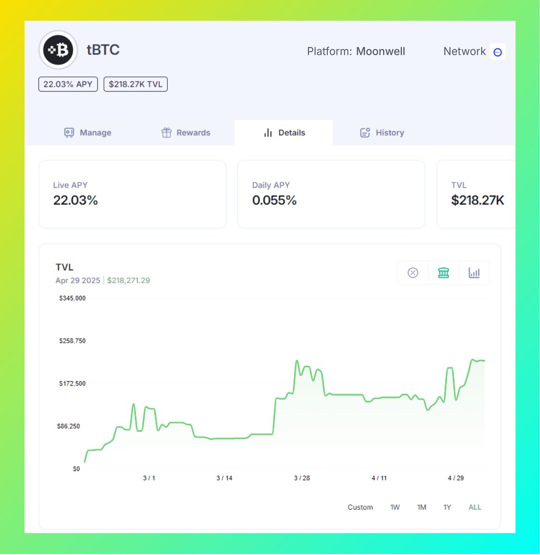540x555 pixels.
Task: Click the Network logo icon
Action: (x=497, y=52)
